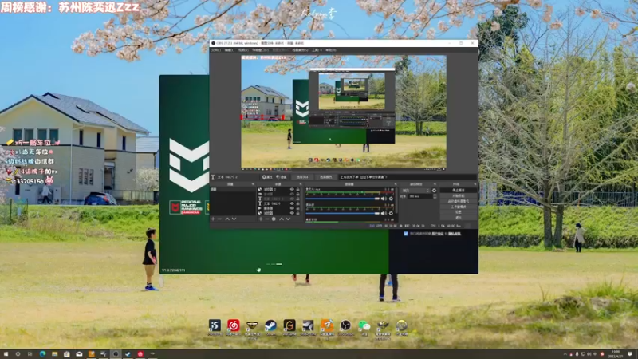Screen dimensions: 638x359
Task: Open the 文件(F) menu in OBS
Action: (x=215, y=50)
